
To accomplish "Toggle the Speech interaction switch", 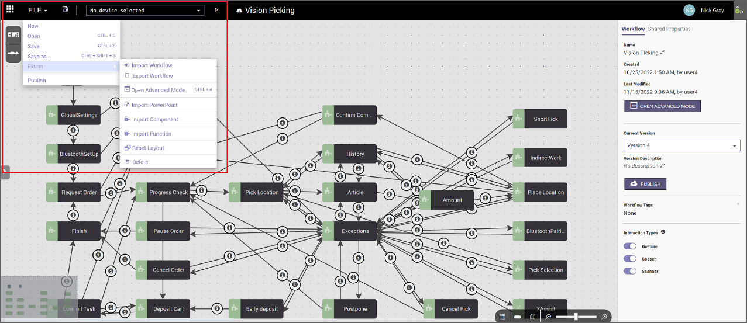I will (630, 259).
